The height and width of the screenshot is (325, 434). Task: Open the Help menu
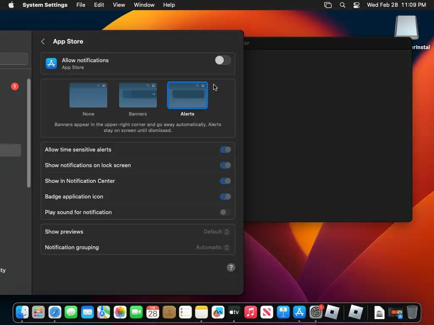click(169, 5)
